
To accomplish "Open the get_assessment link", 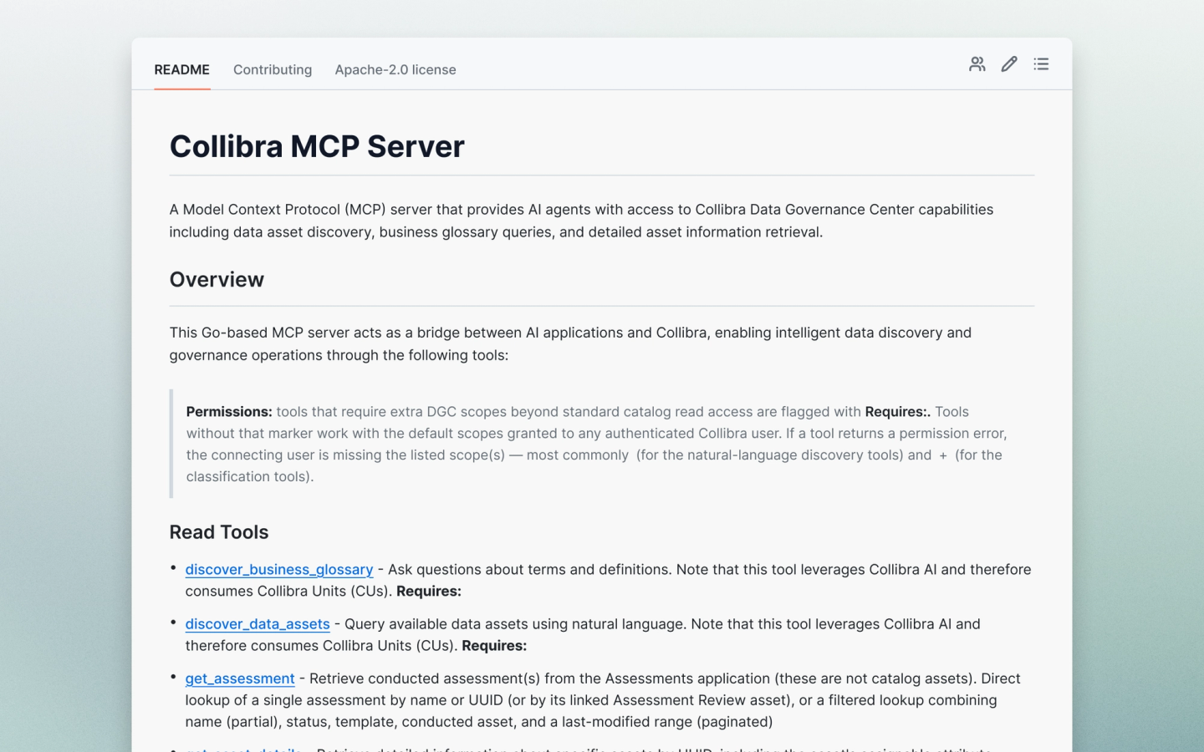I will (240, 678).
